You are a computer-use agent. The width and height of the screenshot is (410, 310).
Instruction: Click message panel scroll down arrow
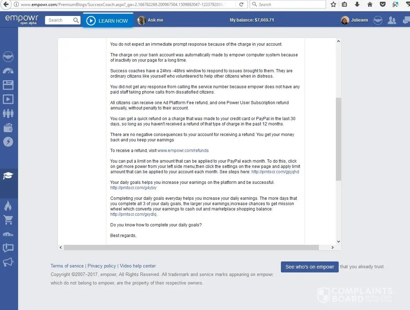[x=338, y=242]
